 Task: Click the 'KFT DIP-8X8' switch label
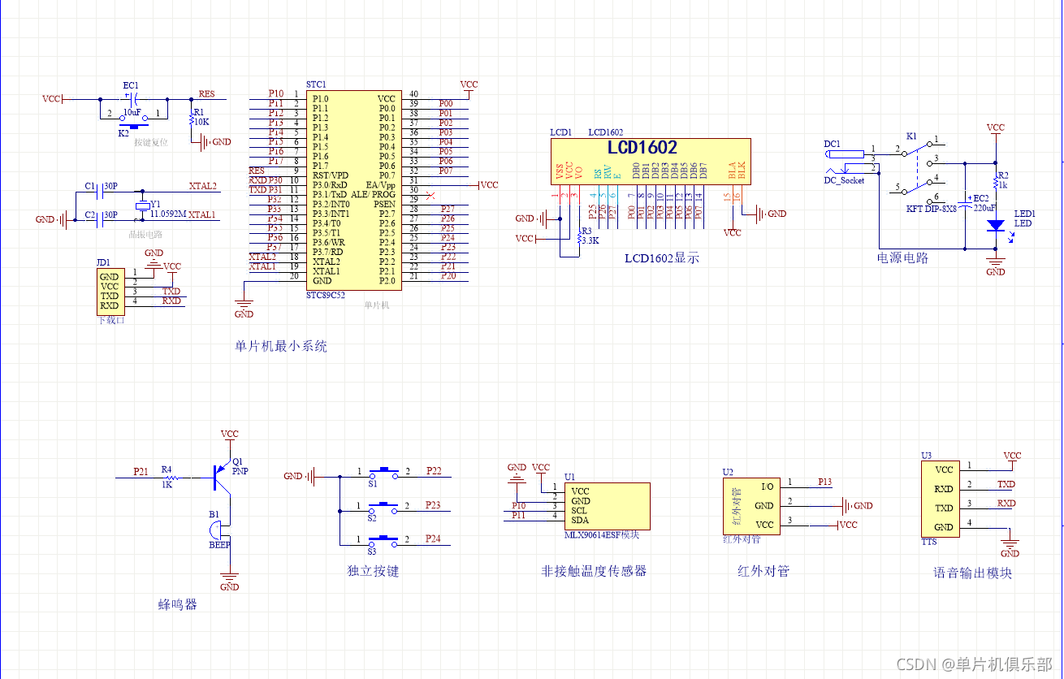932,209
